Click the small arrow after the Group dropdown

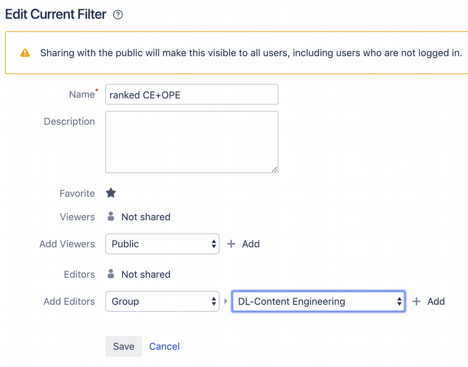click(225, 302)
